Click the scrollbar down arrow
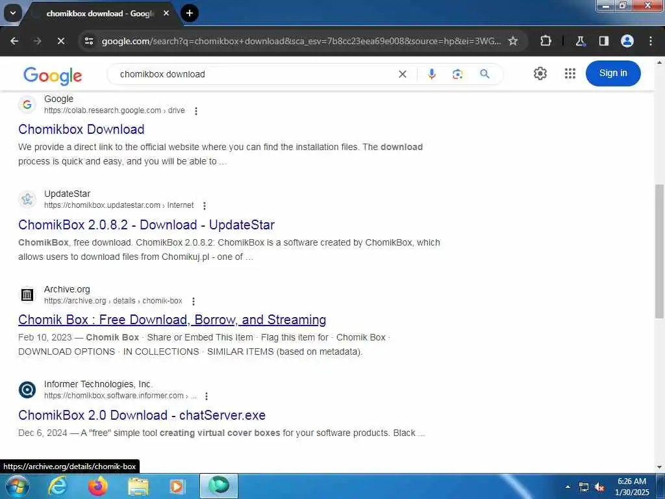The width and height of the screenshot is (665, 499). (660, 467)
